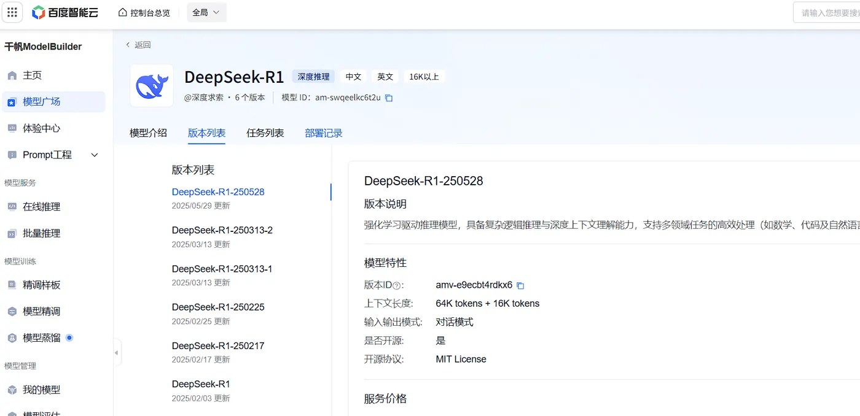The image size is (860, 416).
Task: Go to 体验中心 in the sidebar
Action: pos(53,128)
